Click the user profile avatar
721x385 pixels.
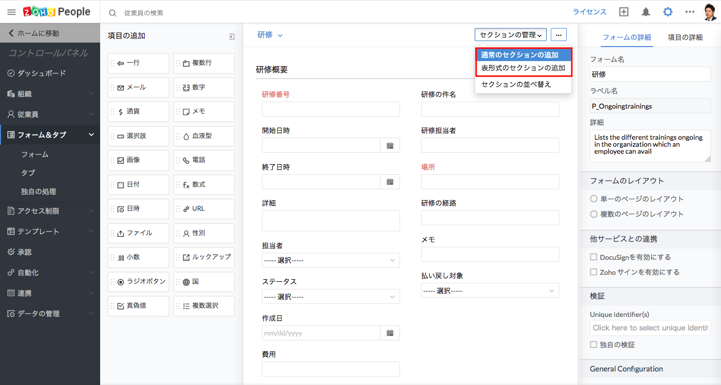point(710,12)
